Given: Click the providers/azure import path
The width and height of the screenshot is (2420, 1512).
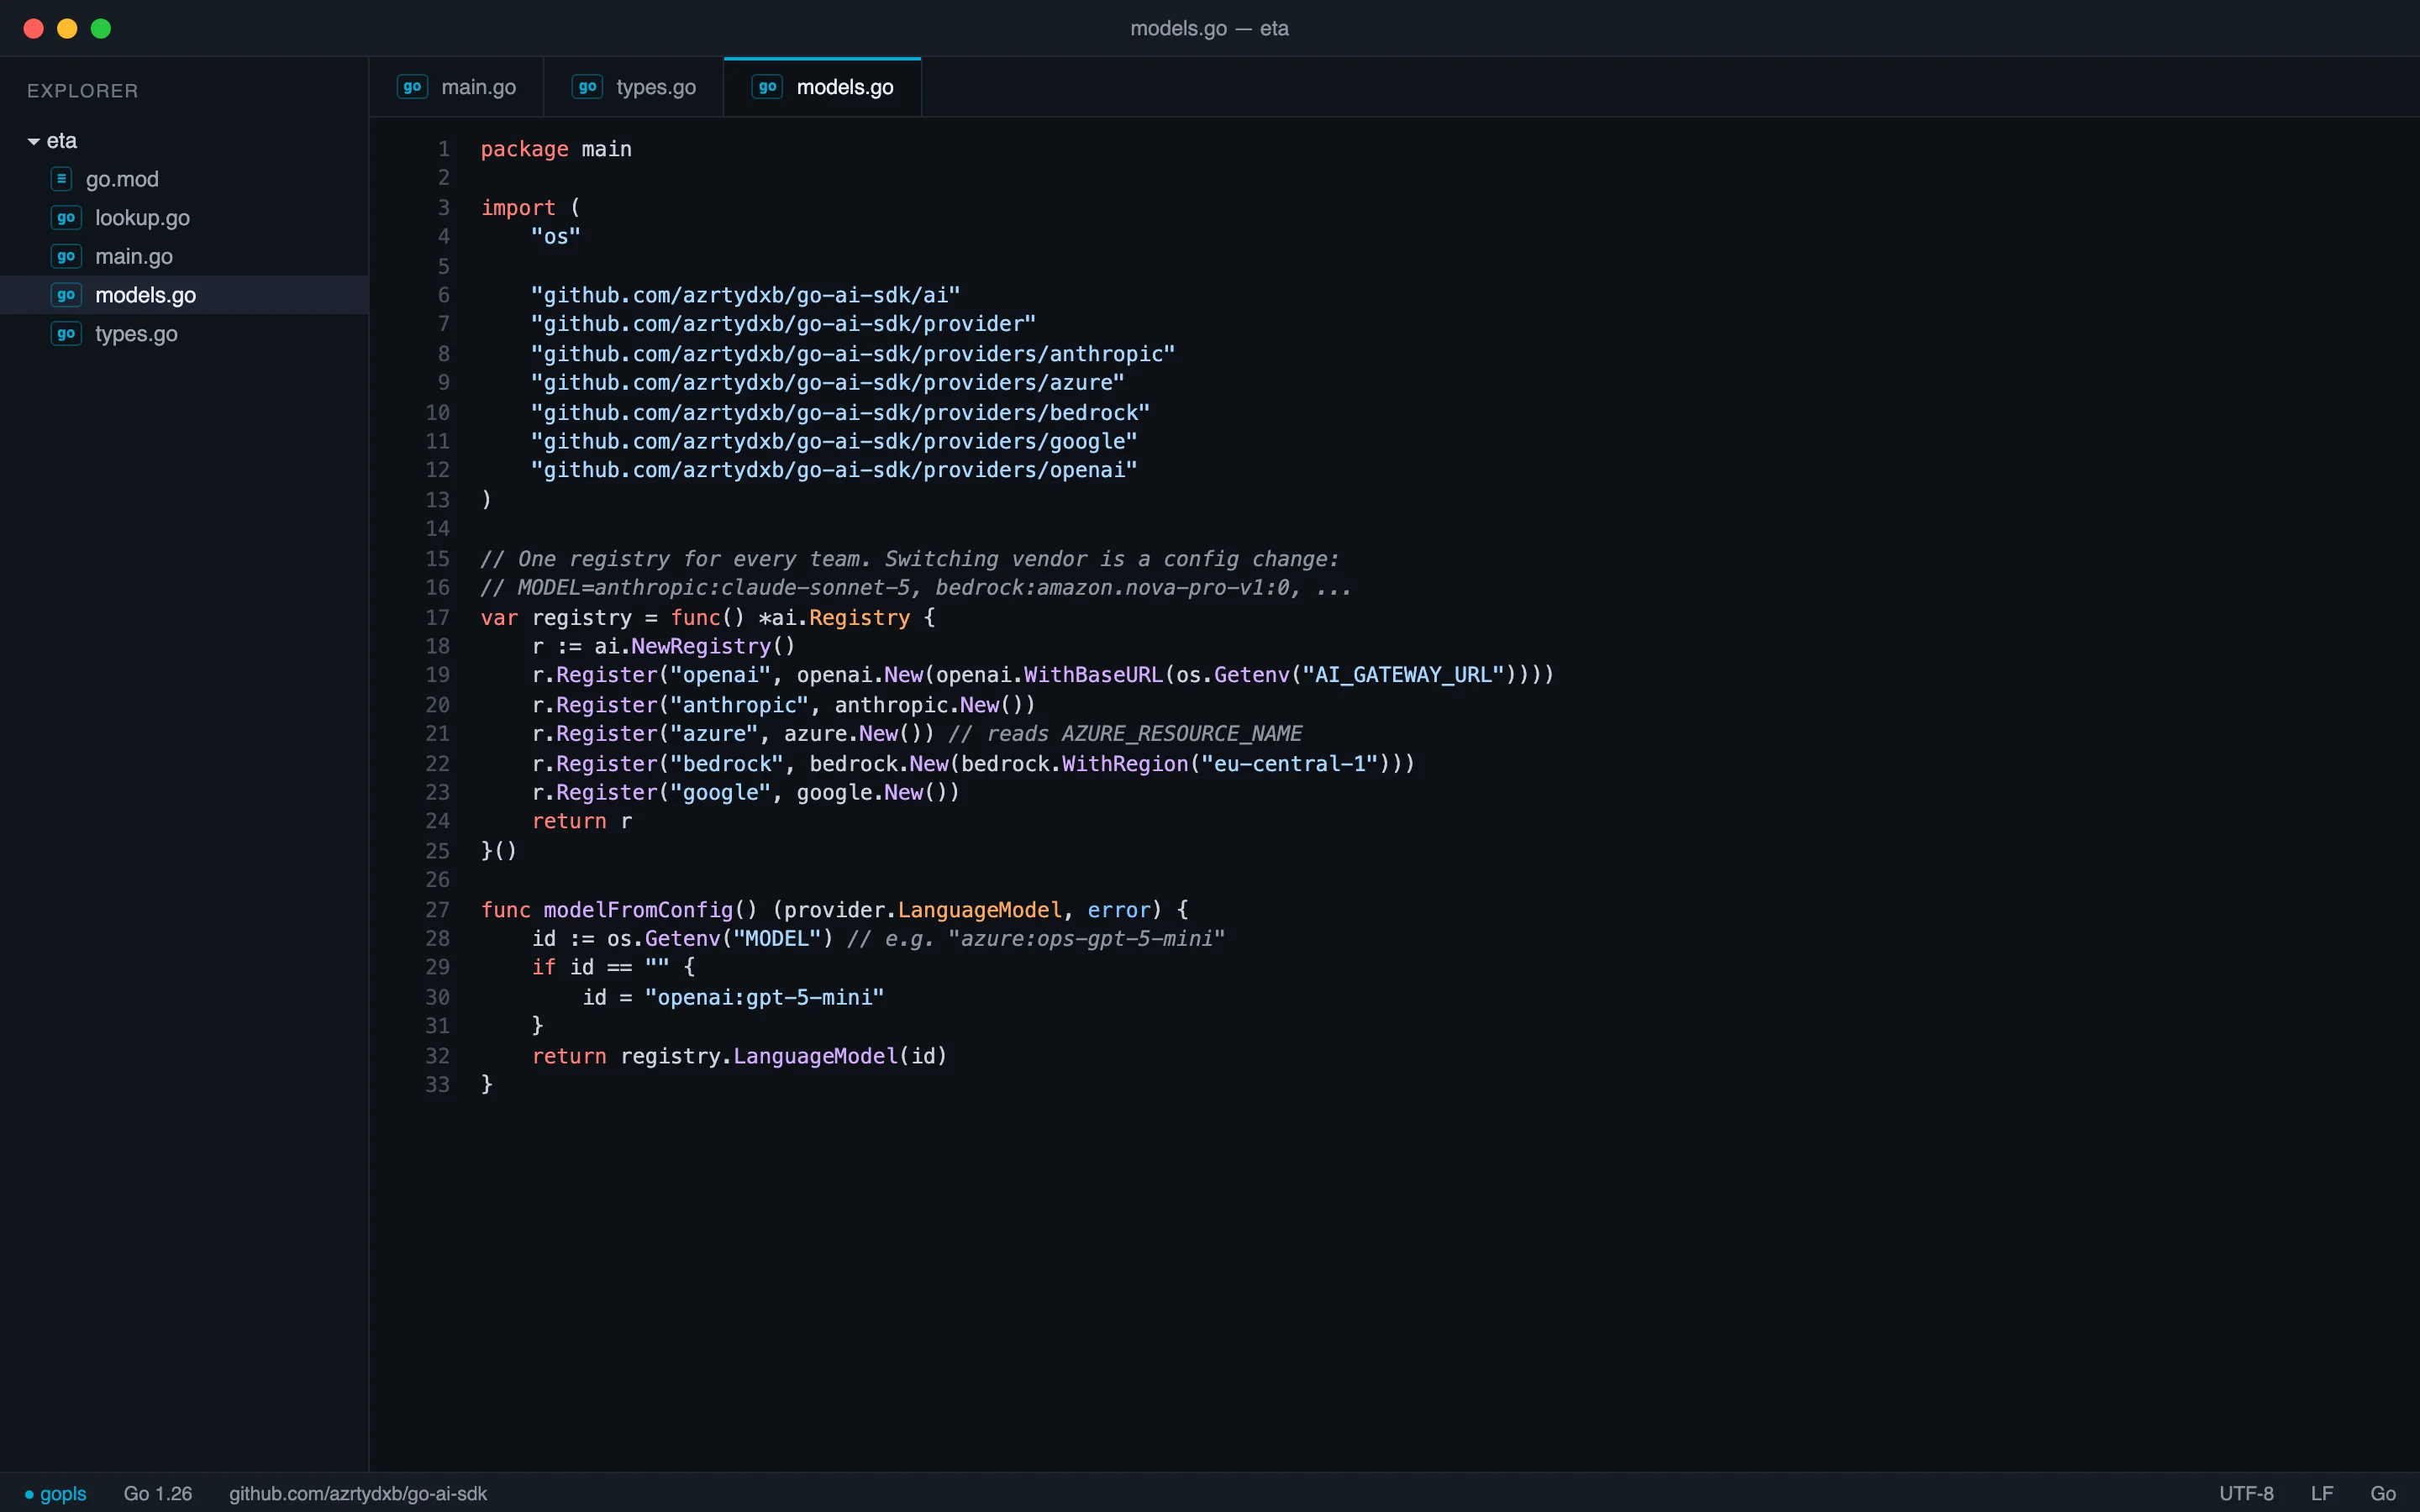Looking at the screenshot, I should 828,382.
